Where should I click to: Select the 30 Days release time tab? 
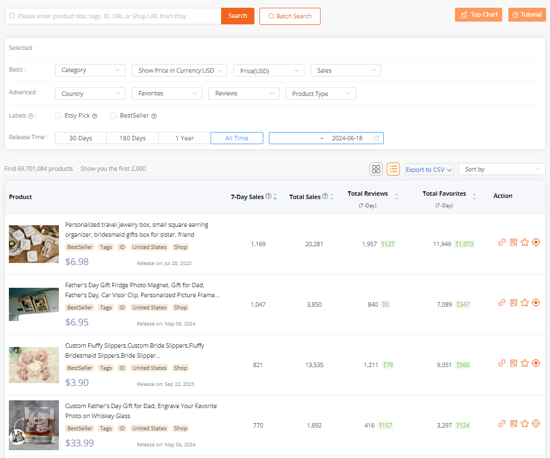pos(80,138)
